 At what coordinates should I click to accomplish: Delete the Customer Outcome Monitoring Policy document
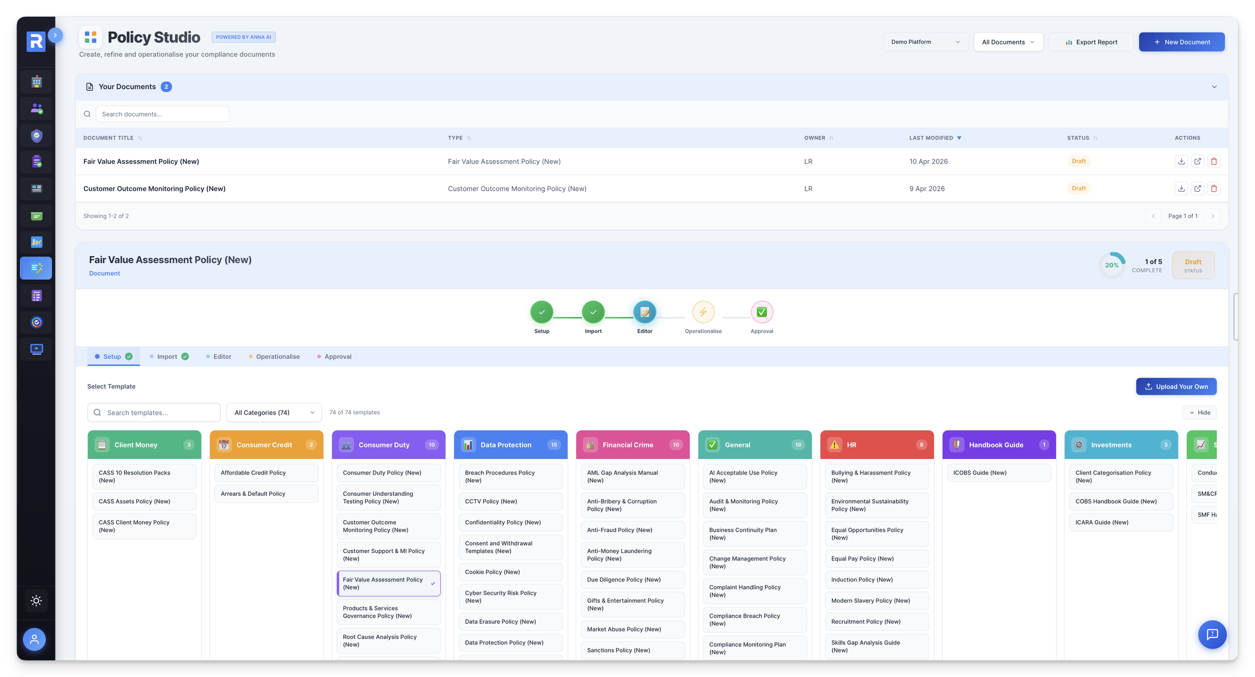click(x=1214, y=188)
